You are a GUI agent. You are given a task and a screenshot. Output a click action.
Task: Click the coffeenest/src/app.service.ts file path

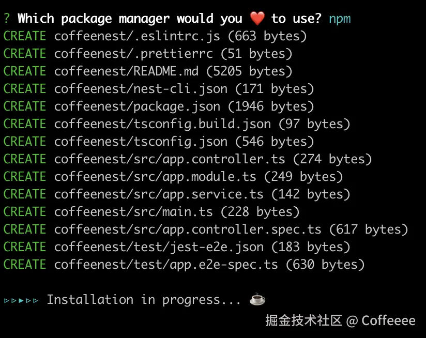(x=159, y=194)
